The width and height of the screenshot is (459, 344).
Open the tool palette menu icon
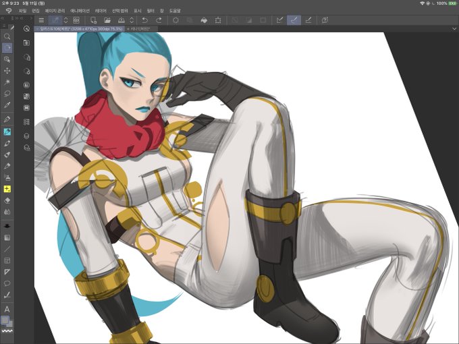pos(3,26)
